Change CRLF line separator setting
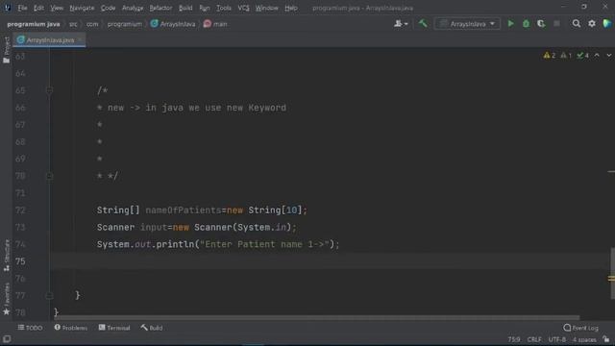This screenshot has height=346, width=615. [x=534, y=339]
